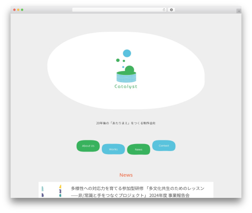This screenshot has width=252, height=213.
Task: Open the news article about 多文化共生のためのレッスン
Action: pyautogui.click(x=138, y=192)
